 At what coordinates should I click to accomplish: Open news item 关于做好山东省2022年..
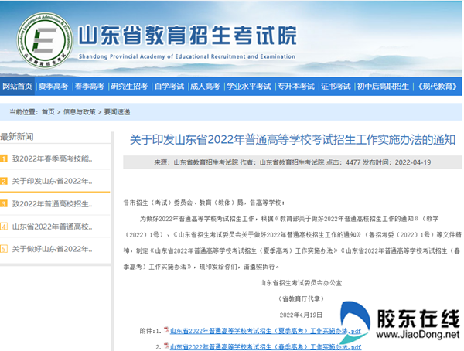(52, 249)
